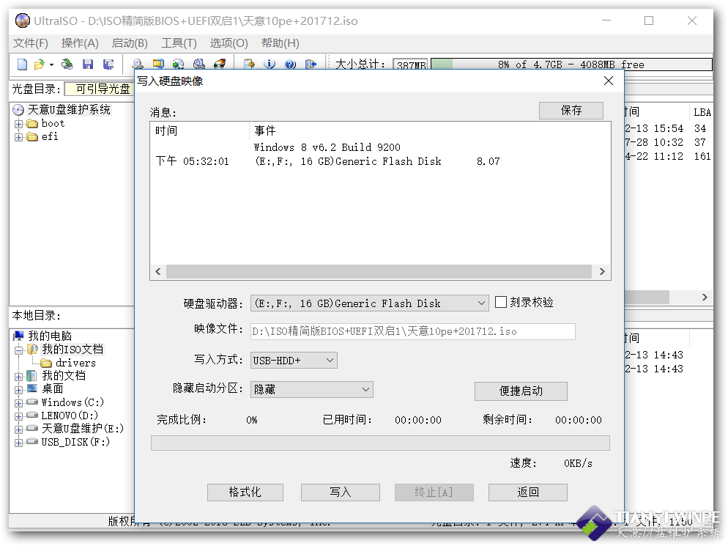
Task: Click the disc capacity bar showing 8% of 4.7GB
Action: pos(571,64)
